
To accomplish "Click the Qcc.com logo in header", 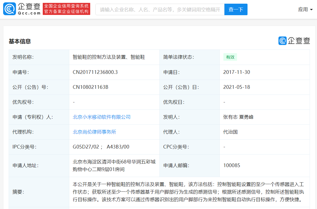I will click(x=22, y=9).
